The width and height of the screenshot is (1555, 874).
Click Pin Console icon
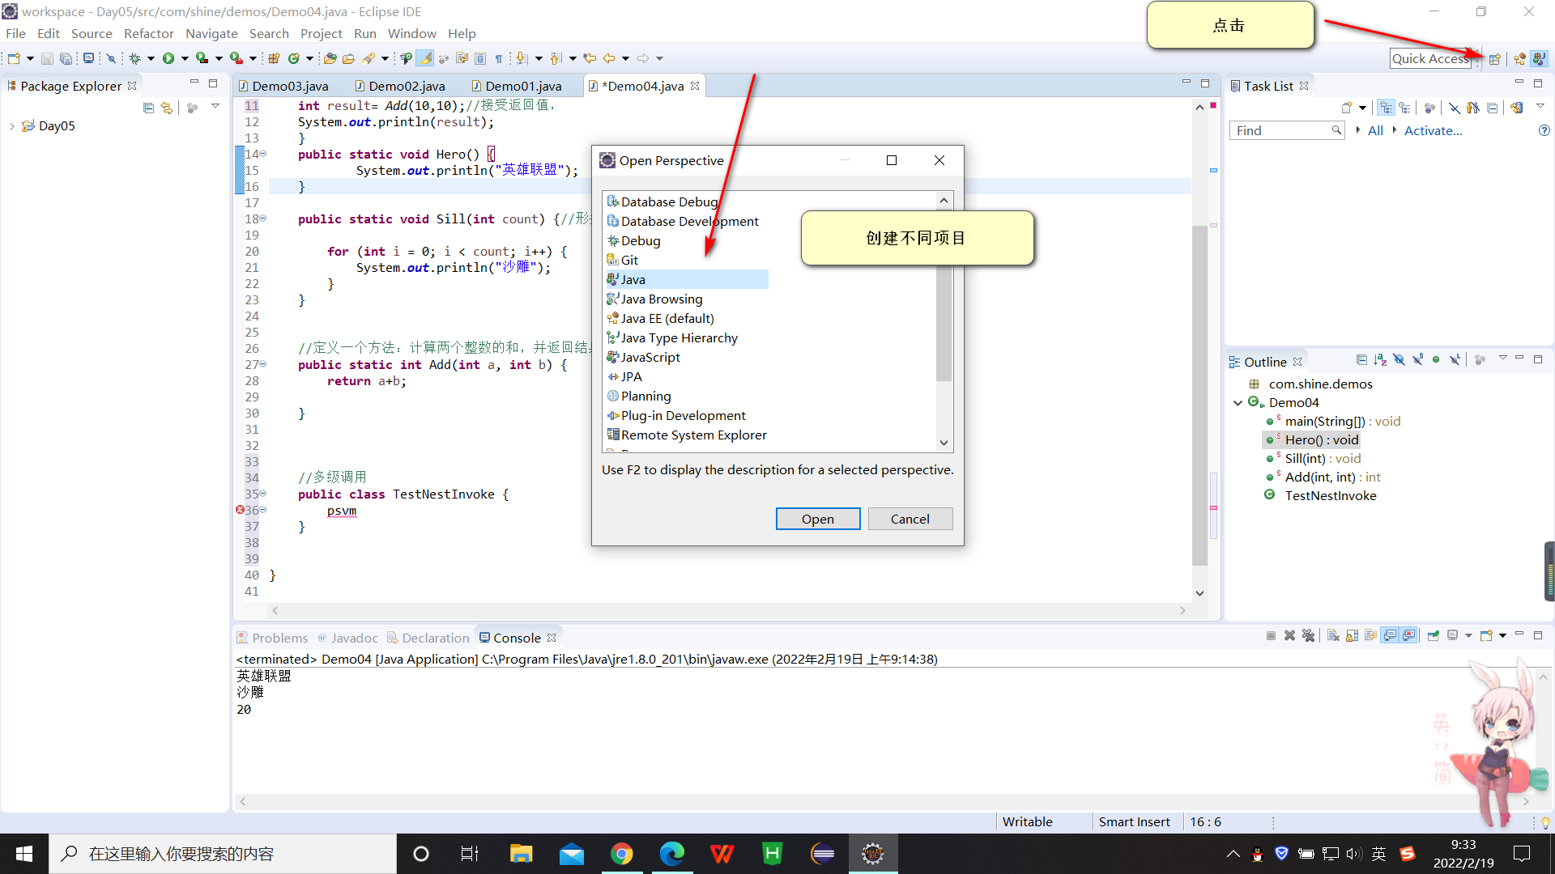[1433, 636]
